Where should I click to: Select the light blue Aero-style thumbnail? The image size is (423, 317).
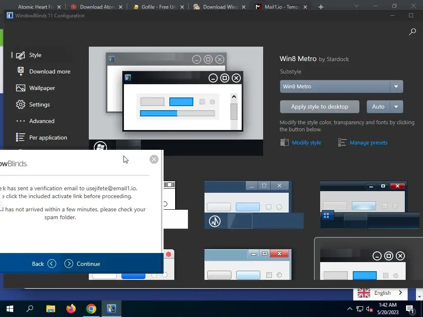coord(248,265)
